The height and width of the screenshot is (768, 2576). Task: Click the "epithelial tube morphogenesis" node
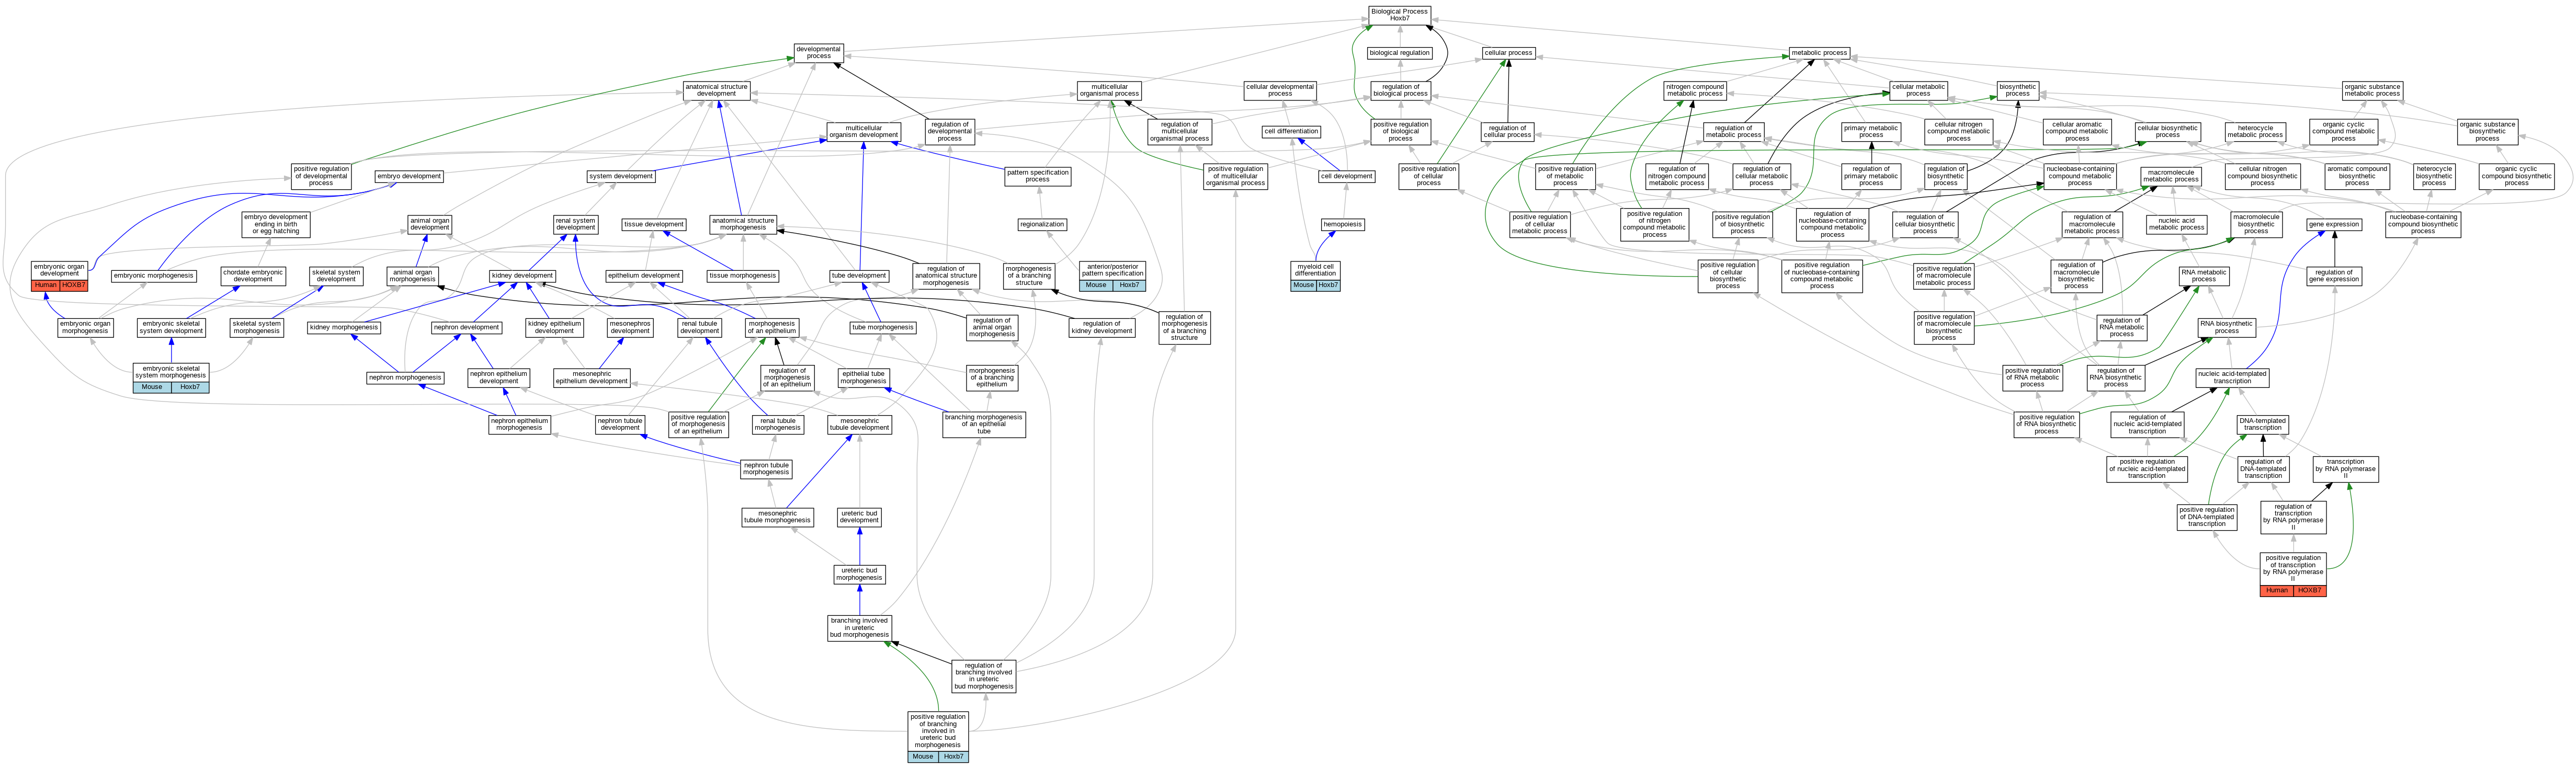[x=863, y=377]
